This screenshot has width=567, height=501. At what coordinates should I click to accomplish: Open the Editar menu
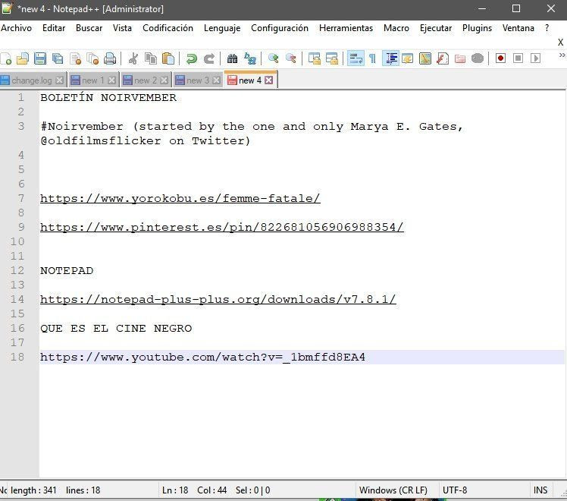(x=54, y=28)
